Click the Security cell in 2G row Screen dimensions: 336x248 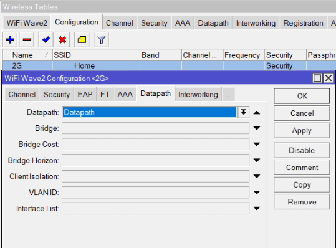tap(286, 65)
